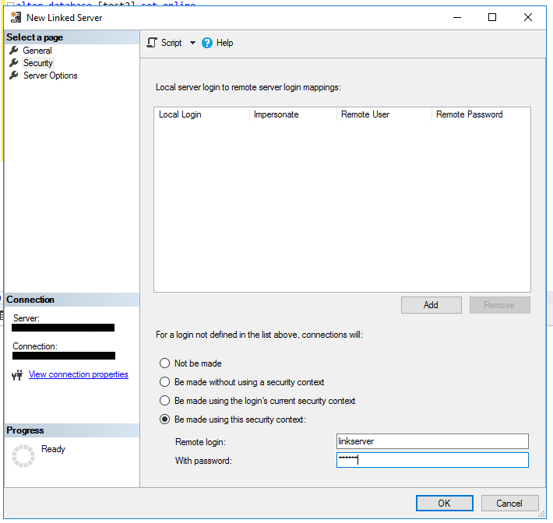Switch to the General page
Image resolution: width=553 pixels, height=523 pixels.
click(x=37, y=51)
